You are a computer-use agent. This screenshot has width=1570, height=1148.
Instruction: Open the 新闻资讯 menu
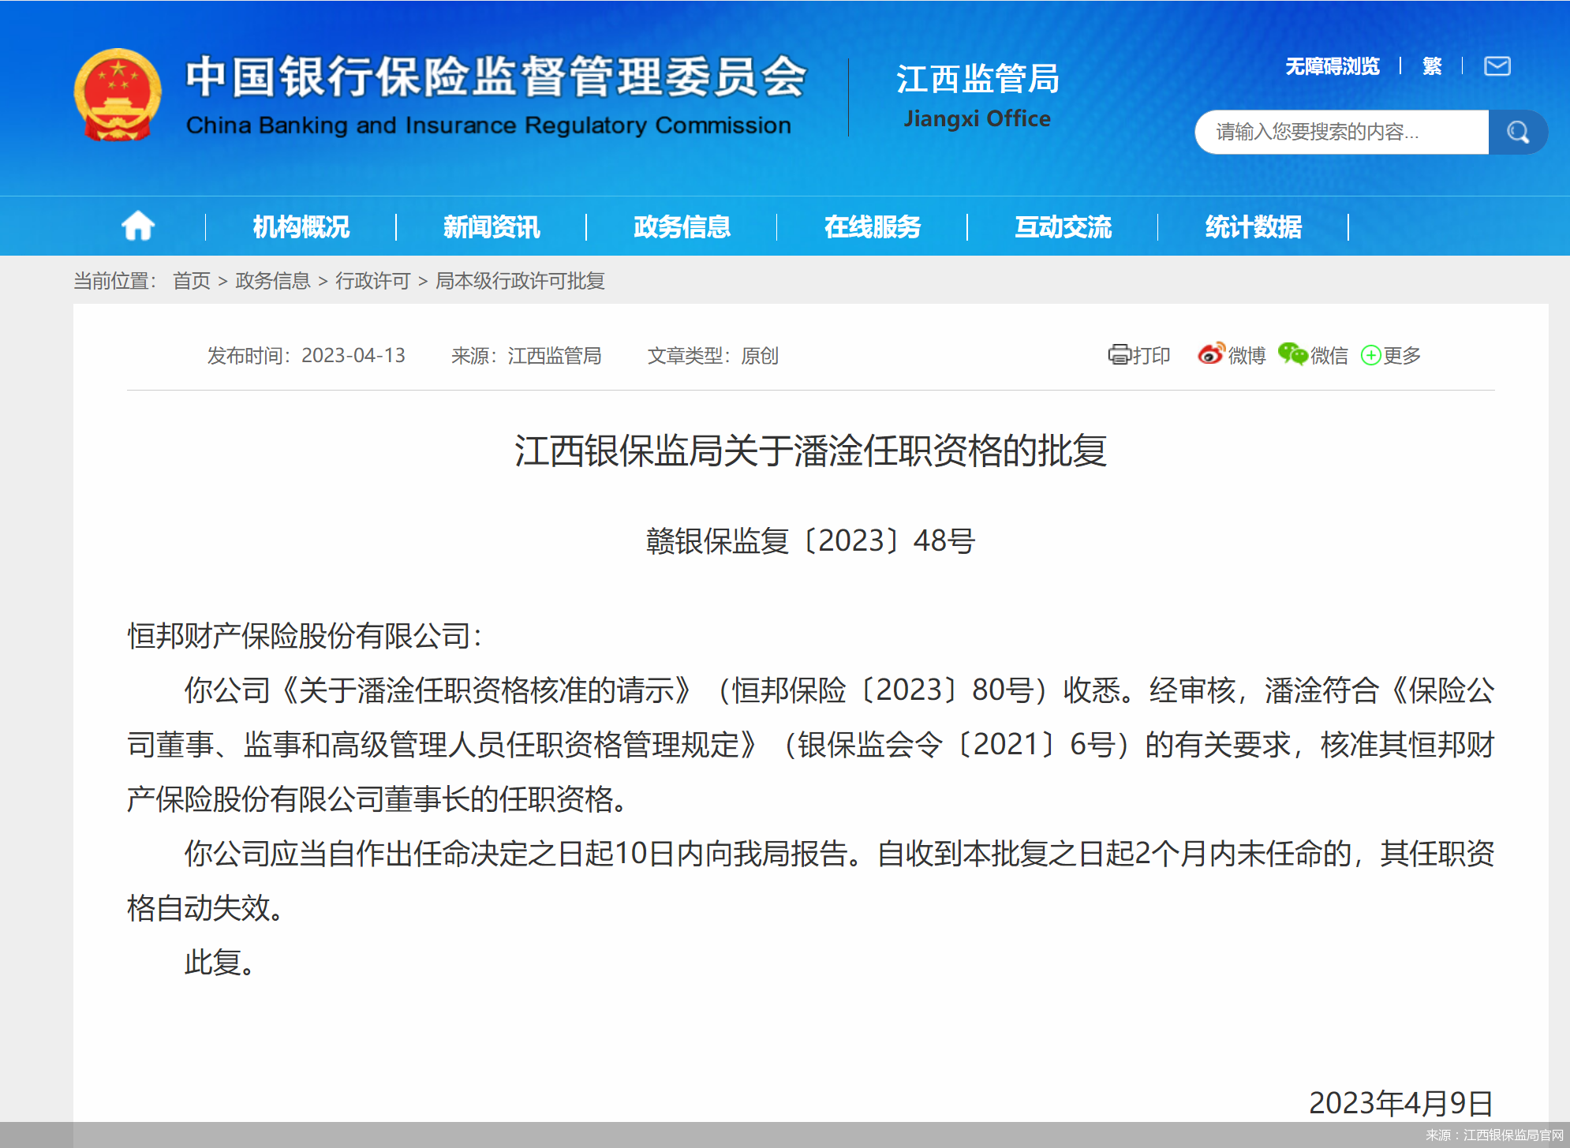click(x=491, y=226)
